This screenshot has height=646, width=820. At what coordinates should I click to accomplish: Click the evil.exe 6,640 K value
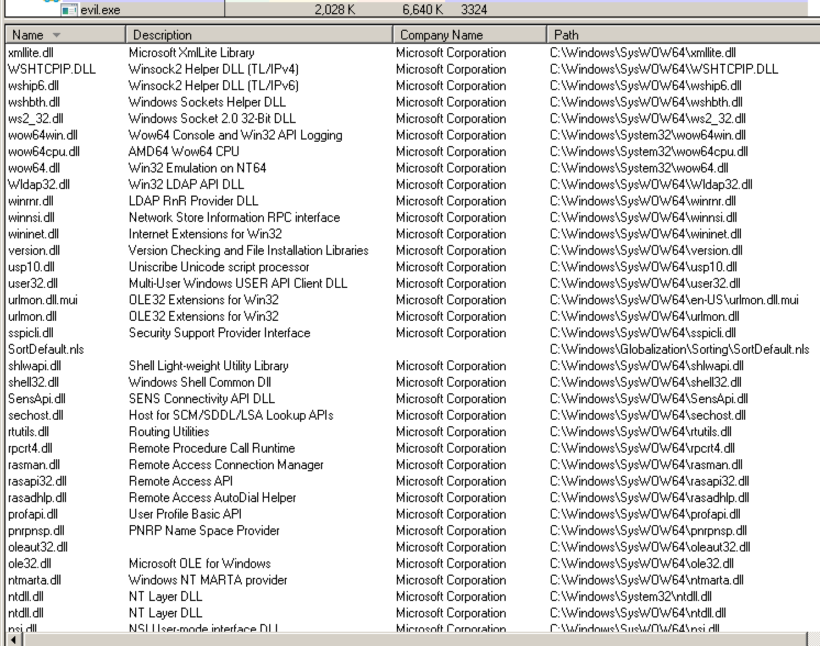point(423,9)
